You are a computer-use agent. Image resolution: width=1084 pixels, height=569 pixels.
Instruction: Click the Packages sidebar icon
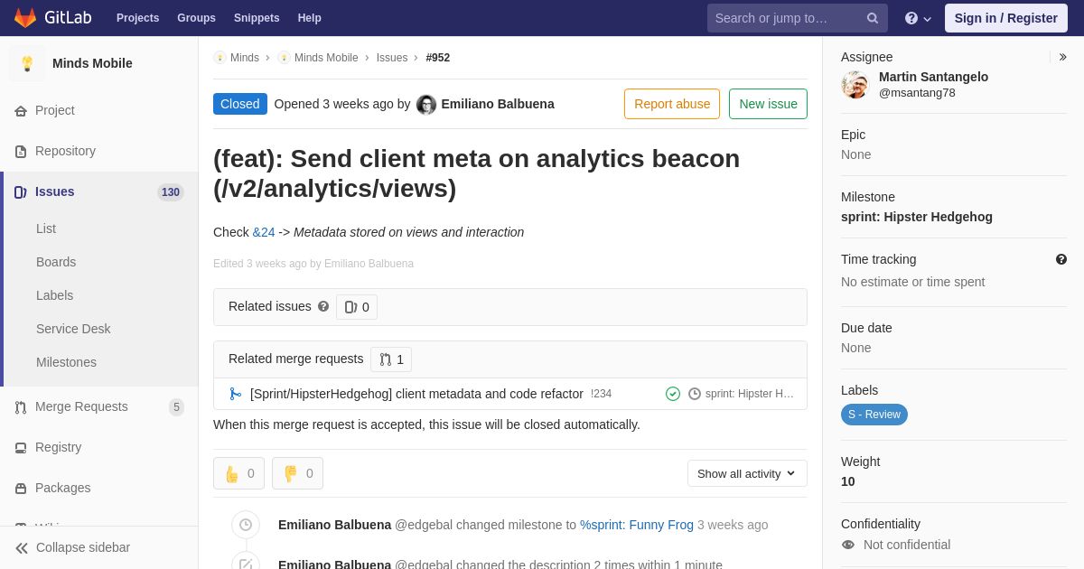(21, 489)
